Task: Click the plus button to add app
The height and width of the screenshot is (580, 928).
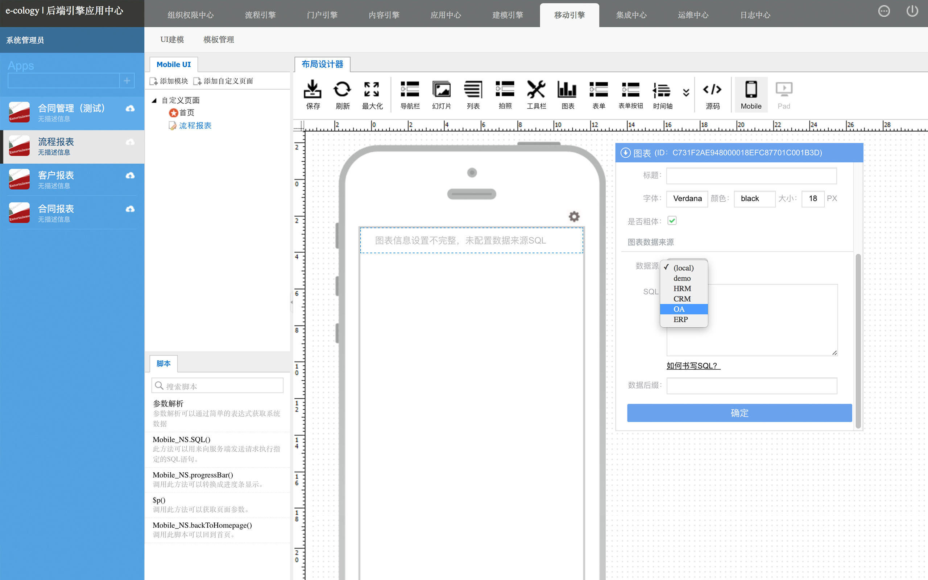Action: [x=127, y=80]
